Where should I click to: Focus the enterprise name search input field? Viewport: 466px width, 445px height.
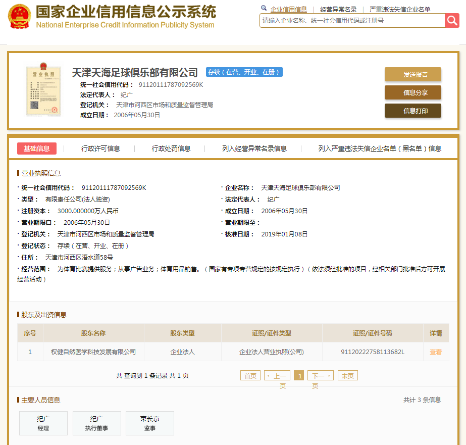pos(352,21)
